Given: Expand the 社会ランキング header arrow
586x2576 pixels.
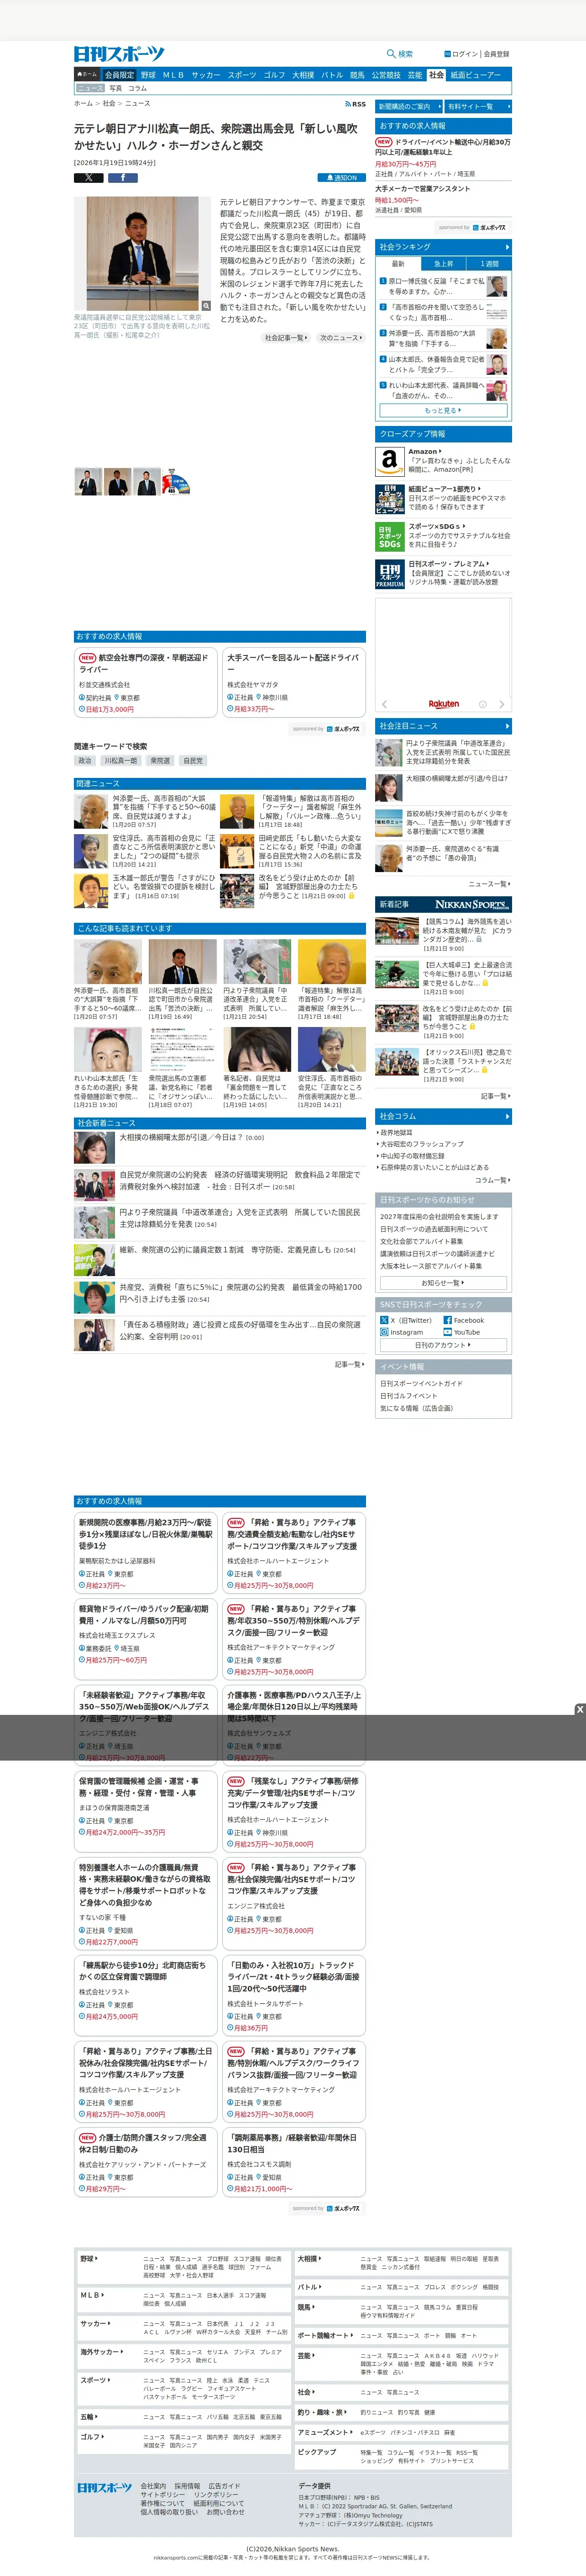Looking at the screenshot, I should (507, 247).
